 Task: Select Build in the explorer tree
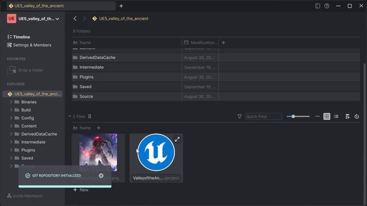[26, 110]
